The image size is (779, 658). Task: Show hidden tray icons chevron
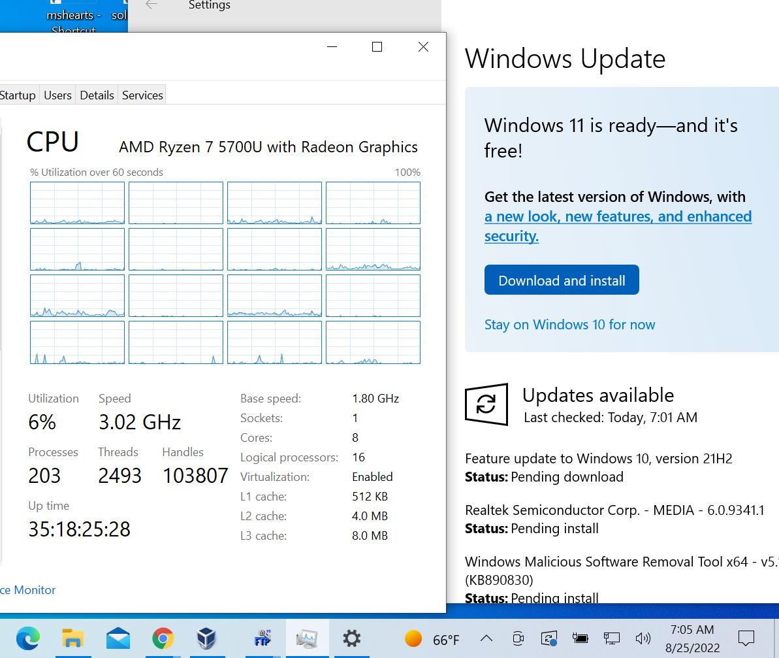click(487, 638)
